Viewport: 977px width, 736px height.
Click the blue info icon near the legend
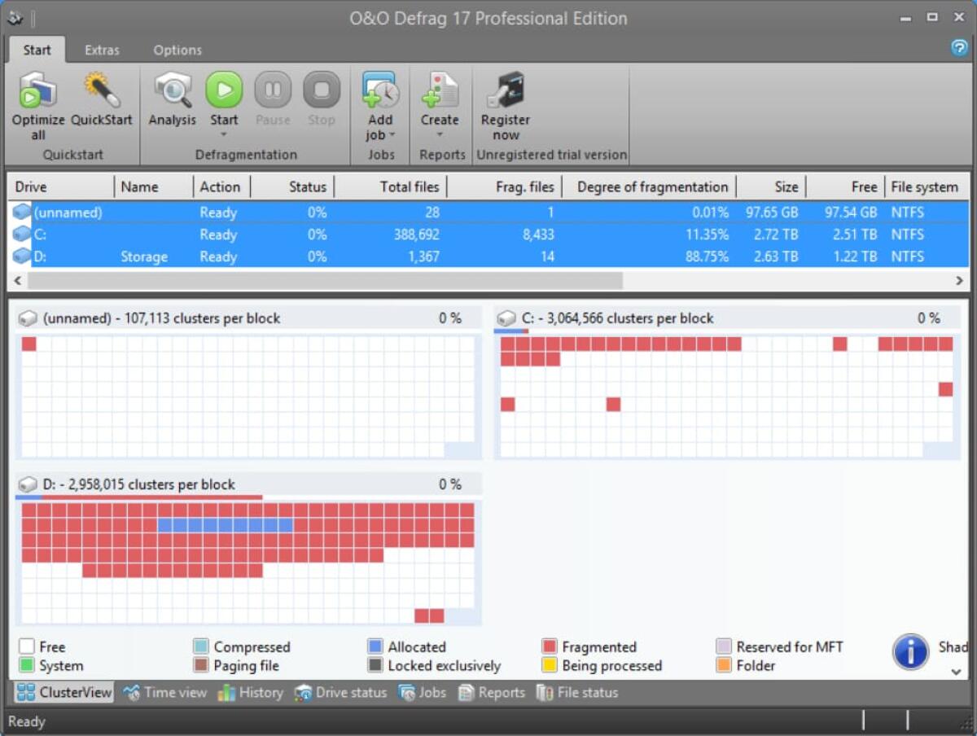coord(910,652)
